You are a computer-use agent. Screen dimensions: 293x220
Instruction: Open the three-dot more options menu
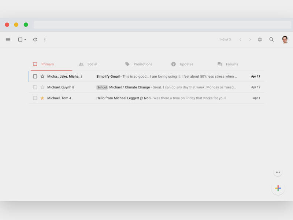pos(45,40)
